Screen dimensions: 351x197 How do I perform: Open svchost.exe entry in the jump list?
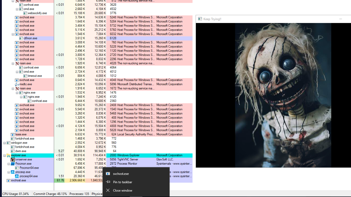click(x=121, y=174)
